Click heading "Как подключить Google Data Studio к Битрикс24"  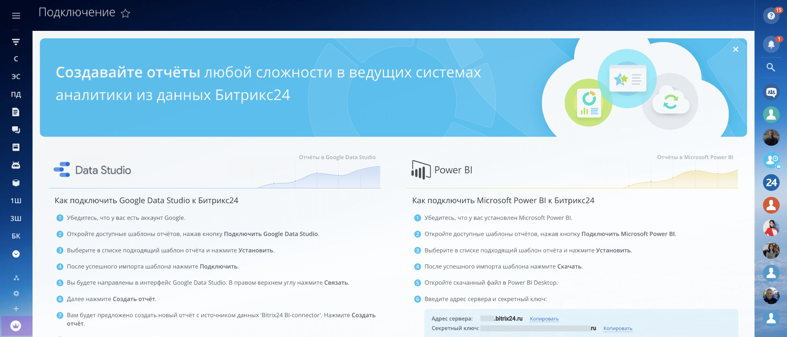pos(146,200)
